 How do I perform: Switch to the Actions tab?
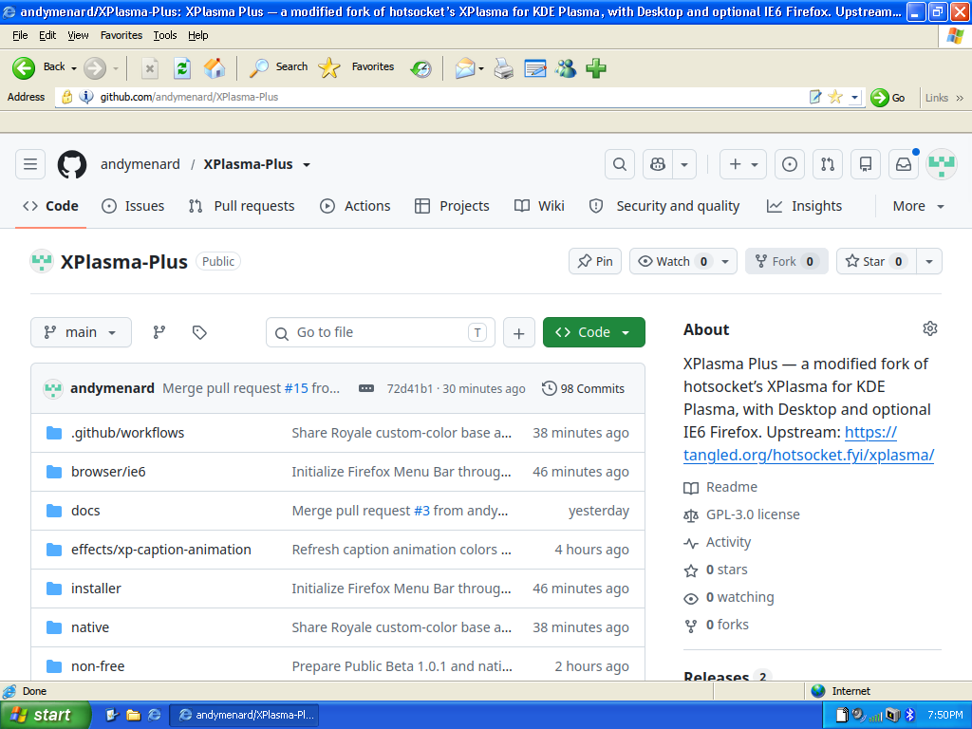point(355,206)
